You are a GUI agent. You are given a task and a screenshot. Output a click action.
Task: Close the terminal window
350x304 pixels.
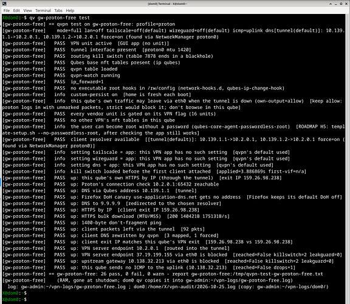click(346, 4)
